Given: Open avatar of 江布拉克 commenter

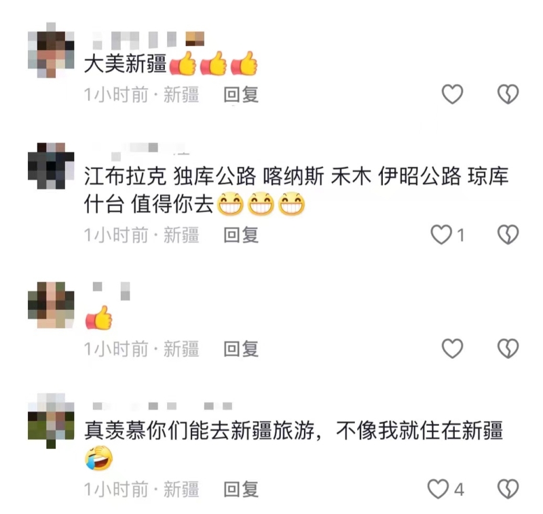Looking at the screenshot, I should [51, 165].
